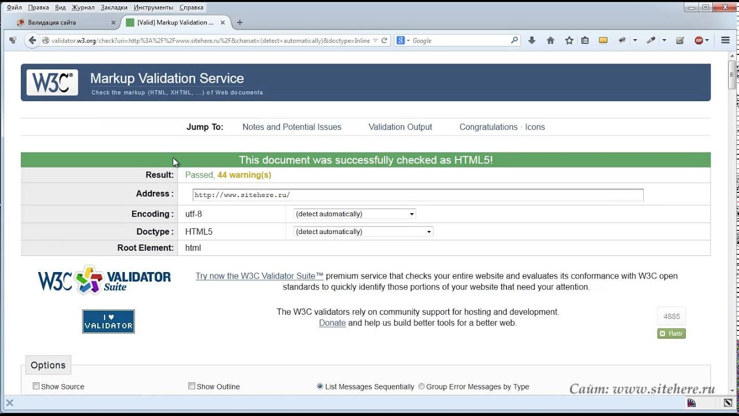Click the Google search magnifier icon
Screen dimensions: 739x416
514,40
